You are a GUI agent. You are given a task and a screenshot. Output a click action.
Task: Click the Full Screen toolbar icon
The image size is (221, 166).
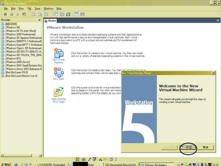tap(68, 14)
